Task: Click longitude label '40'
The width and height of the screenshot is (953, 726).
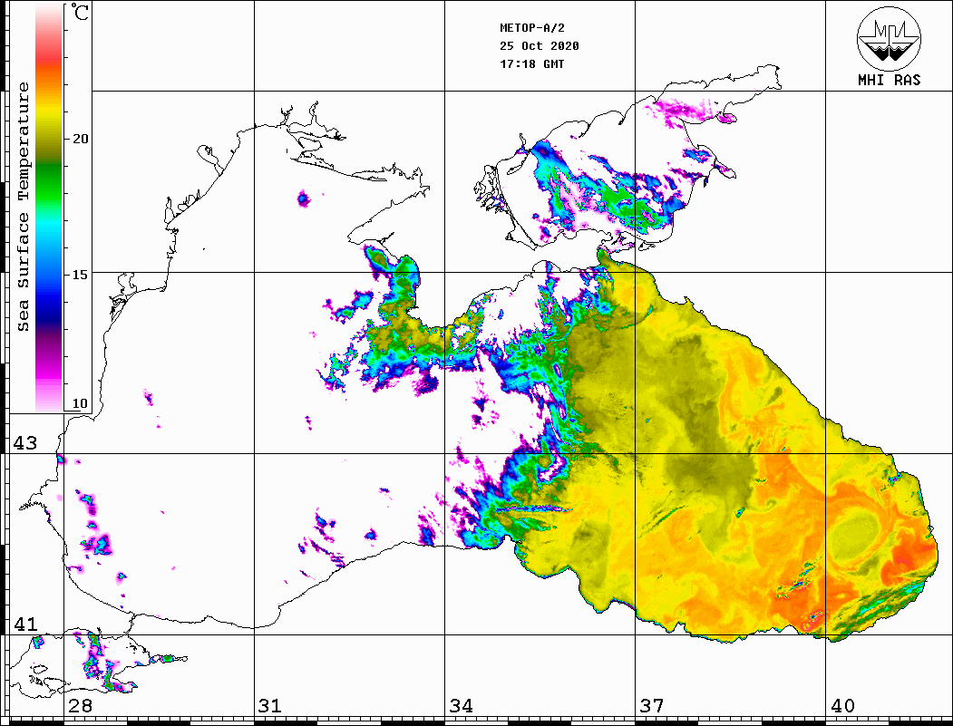Action: click(x=842, y=706)
